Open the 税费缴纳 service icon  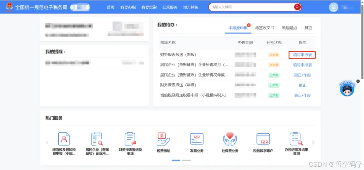point(163,139)
